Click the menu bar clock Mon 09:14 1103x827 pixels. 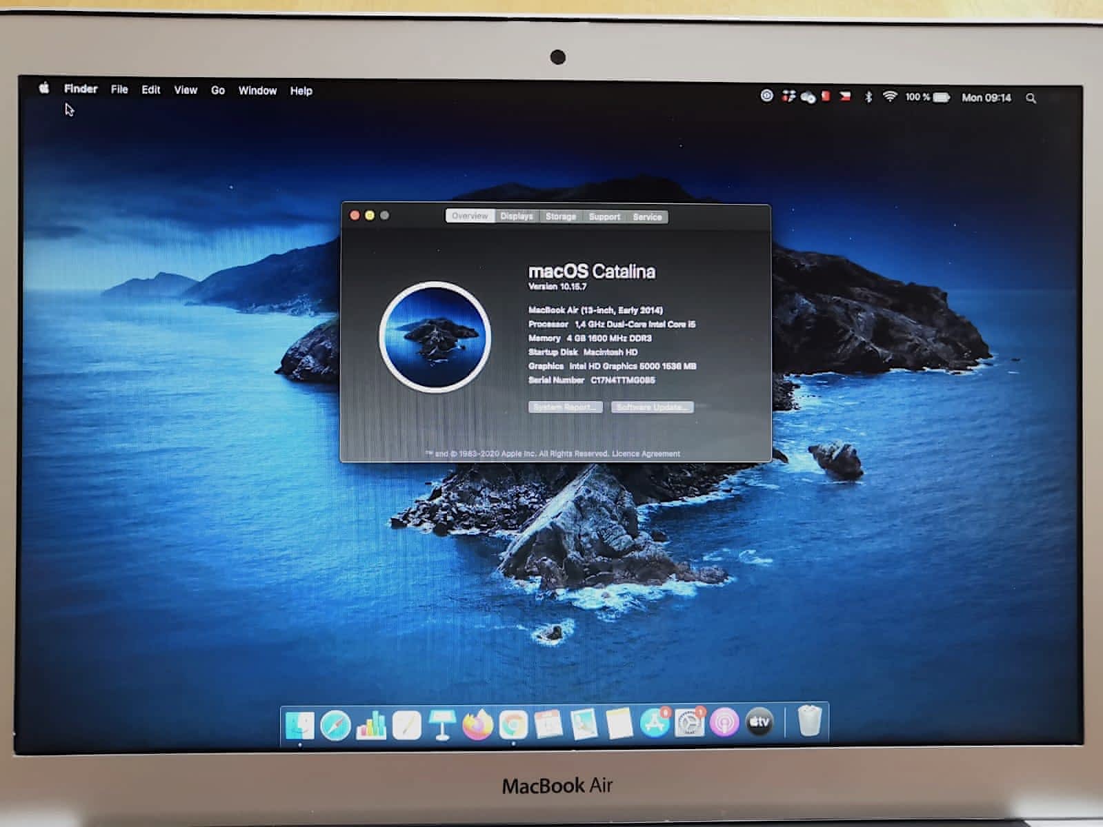pyautogui.click(x=986, y=98)
